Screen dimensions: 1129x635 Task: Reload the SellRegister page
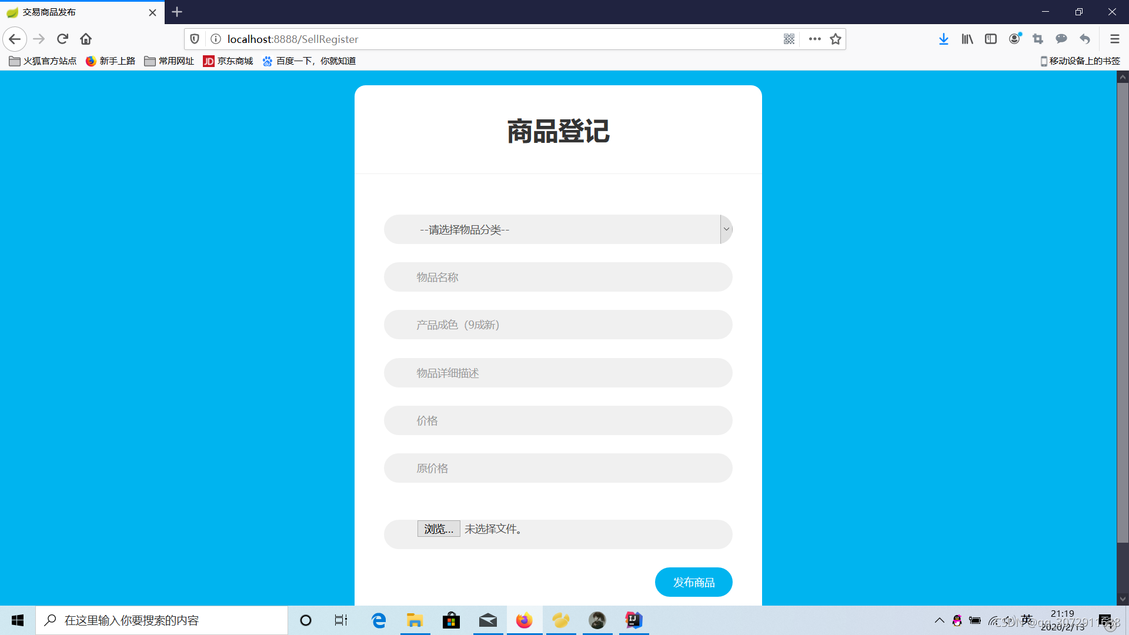click(62, 39)
